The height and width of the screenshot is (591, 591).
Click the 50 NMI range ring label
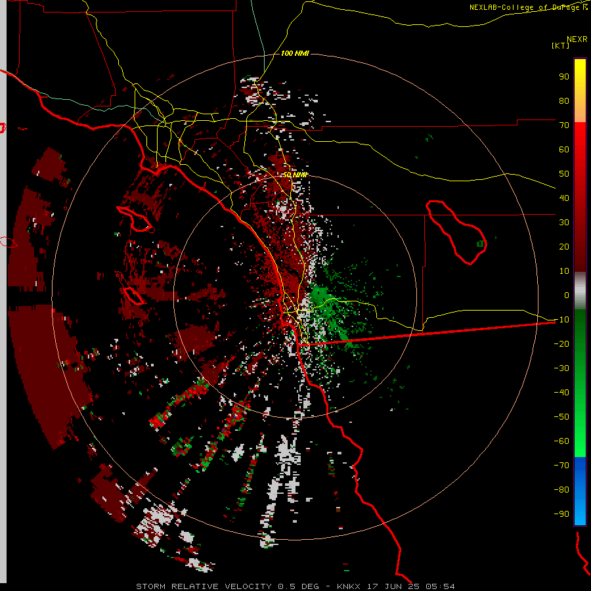point(295,175)
